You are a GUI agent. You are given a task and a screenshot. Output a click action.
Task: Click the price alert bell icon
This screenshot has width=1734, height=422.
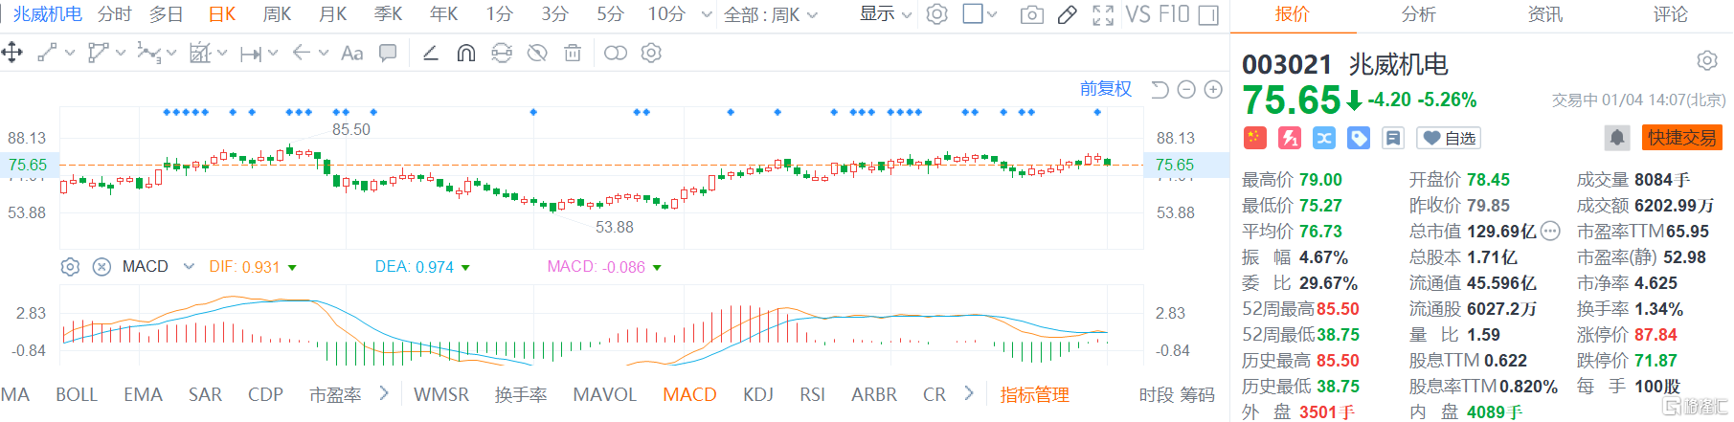(x=1616, y=138)
